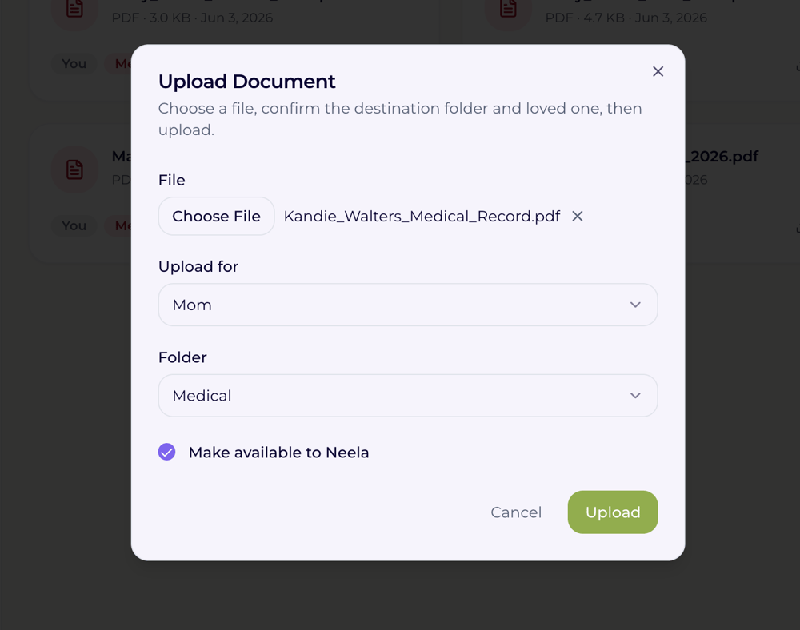
Task: Click the selected file name Kandie_Walters_Medical_Record.pdf
Action: (x=422, y=217)
